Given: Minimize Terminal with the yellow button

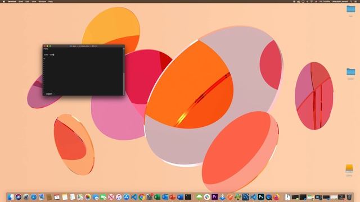Looking at the screenshot, I should click(47, 46).
